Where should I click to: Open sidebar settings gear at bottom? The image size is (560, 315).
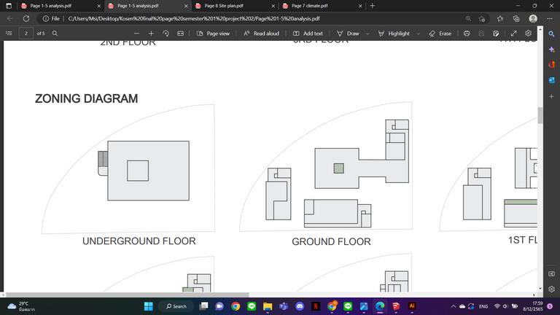tap(552, 289)
